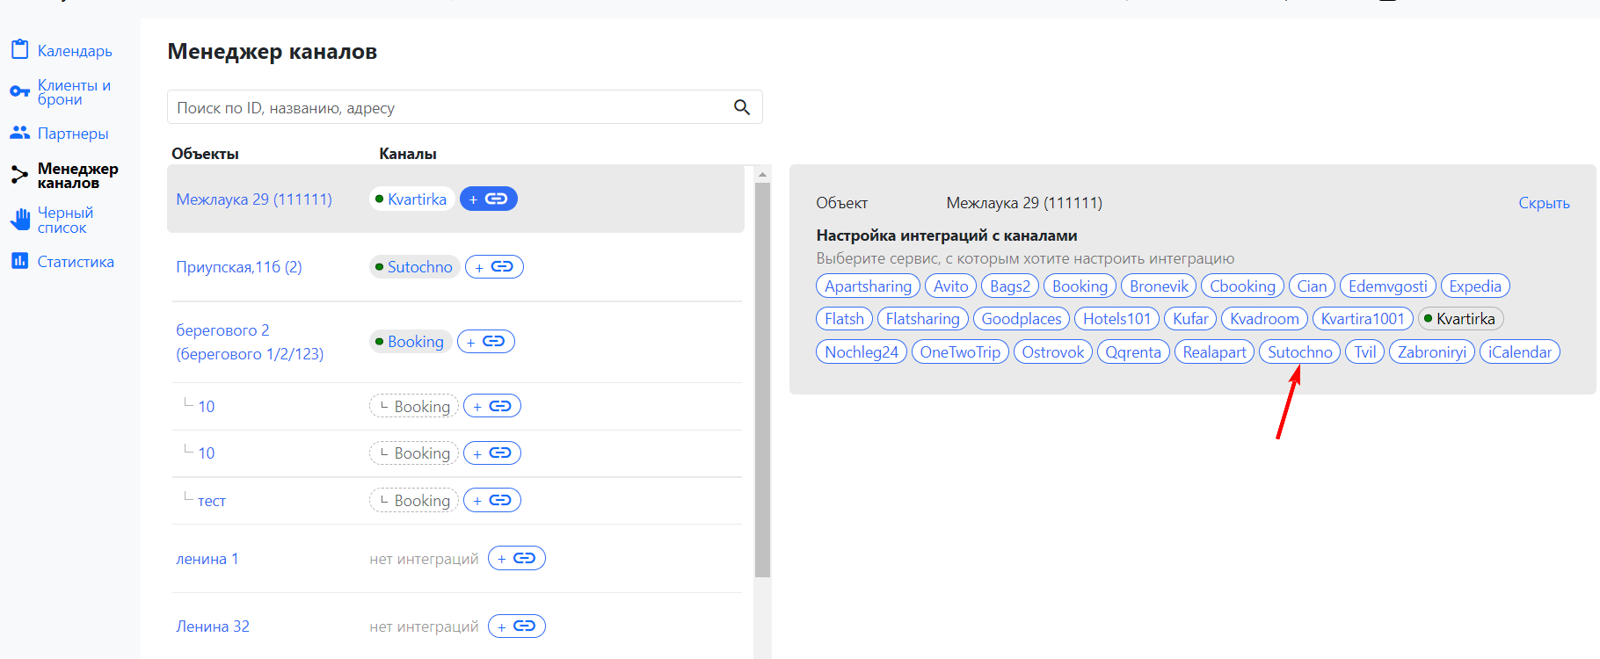Click Kvartirka channel tag for Межлаука 29
The image size is (1600, 659).
pos(412,199)
